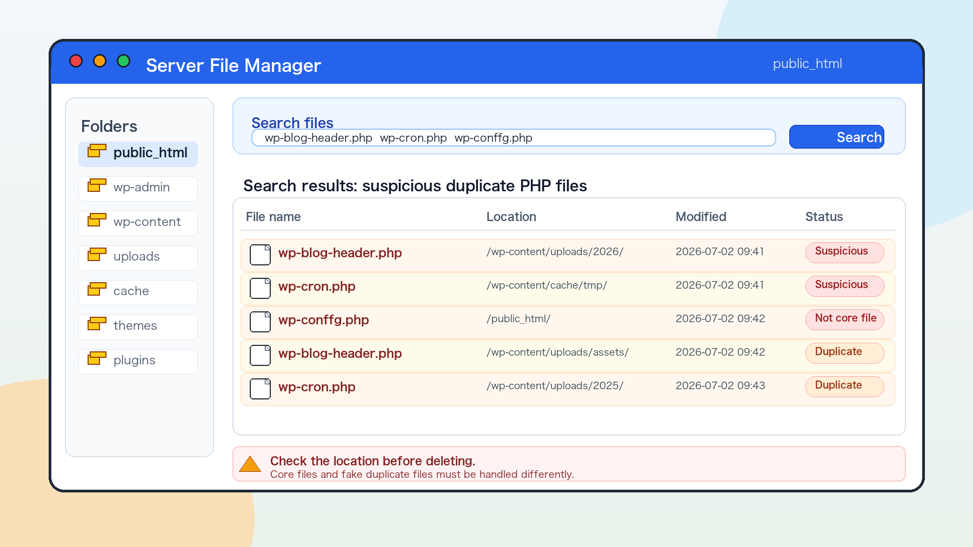Open the themes folder entry
973x547 pixels.
point(138,327)
